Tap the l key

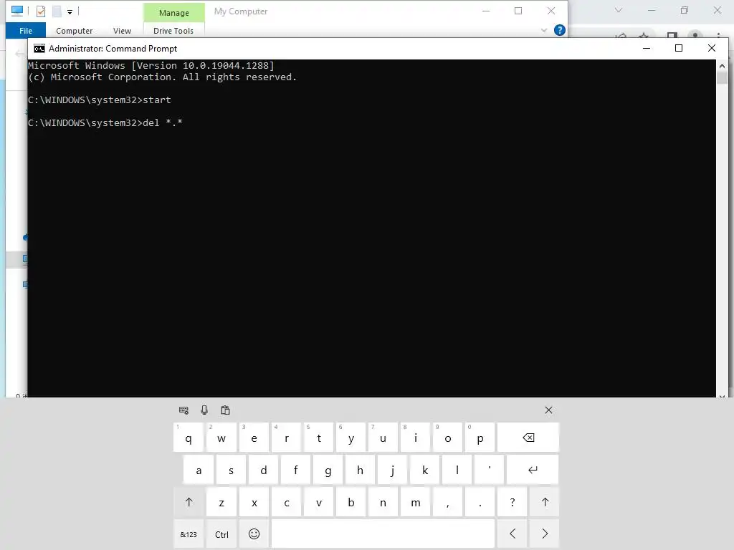tap(457, 470)
